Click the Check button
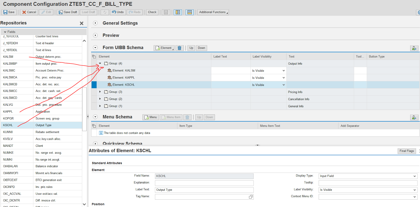 pyautogui.click(x=152, y=12)
